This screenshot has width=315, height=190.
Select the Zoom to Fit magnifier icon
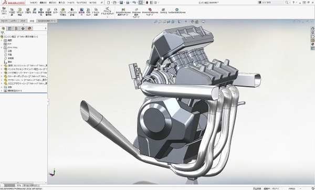[155, 22]
